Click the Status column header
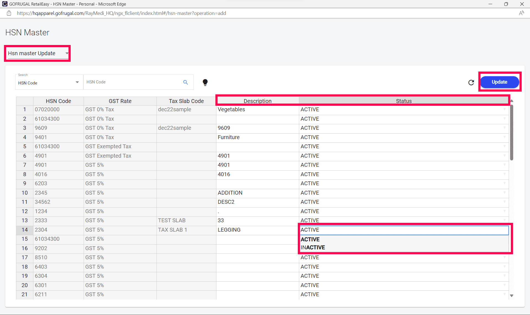 404,101
